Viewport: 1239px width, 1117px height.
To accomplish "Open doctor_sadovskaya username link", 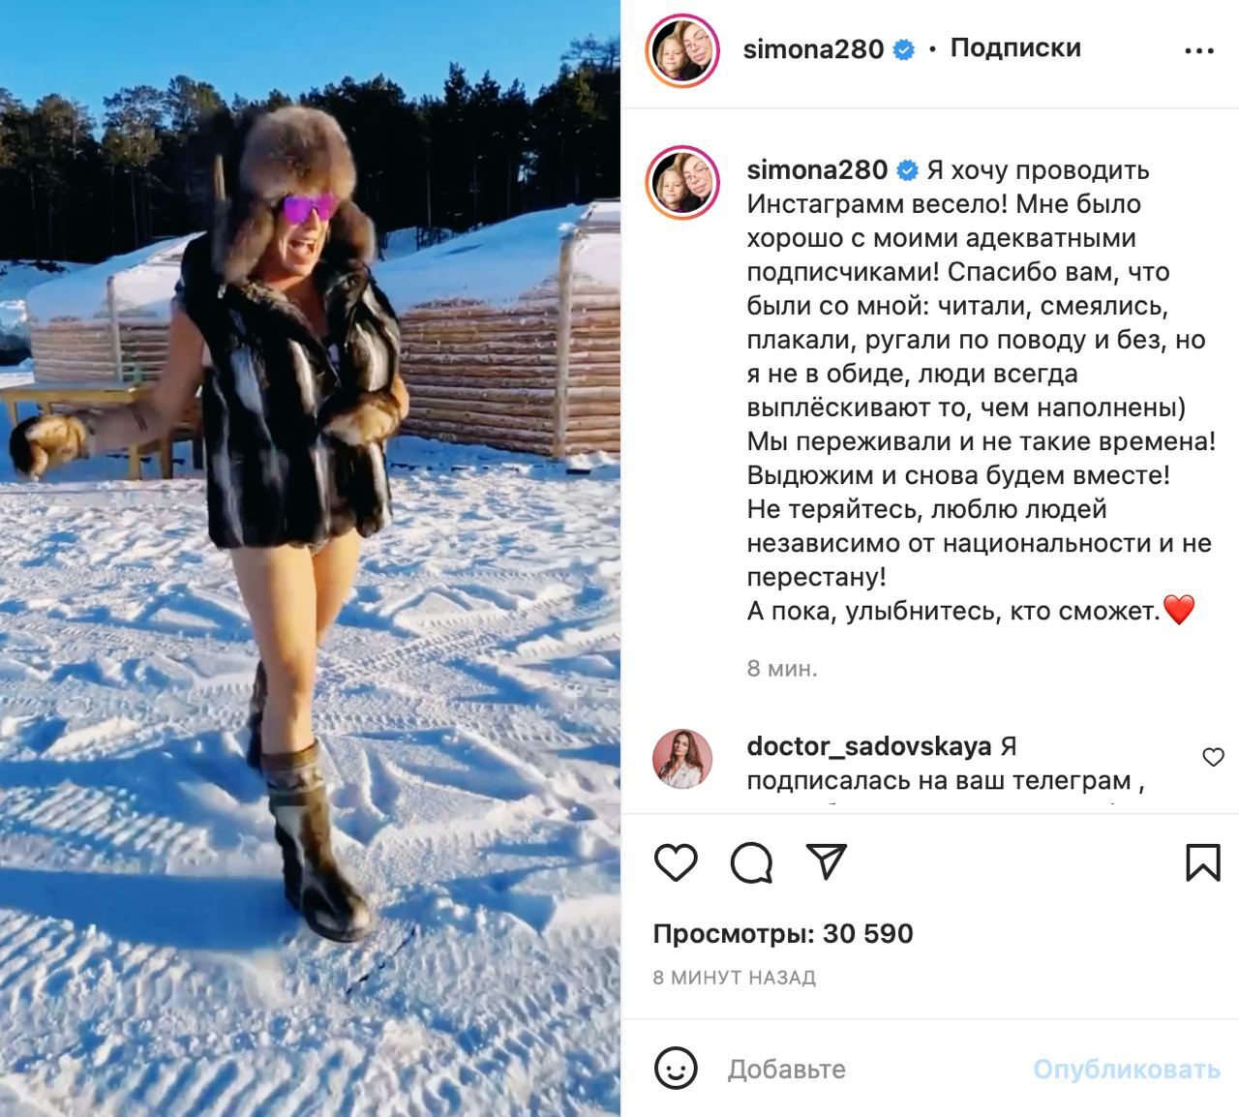I will click(x=869, y=746).
